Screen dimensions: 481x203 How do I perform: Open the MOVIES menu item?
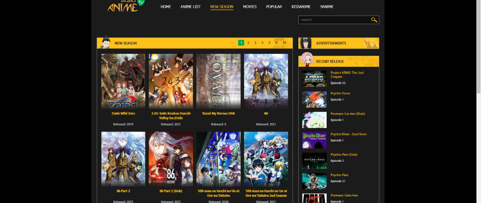250,7
